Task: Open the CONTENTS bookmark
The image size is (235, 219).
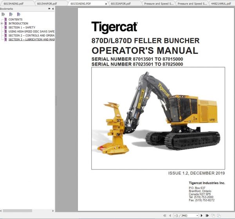Action: [x=15, y=19]
